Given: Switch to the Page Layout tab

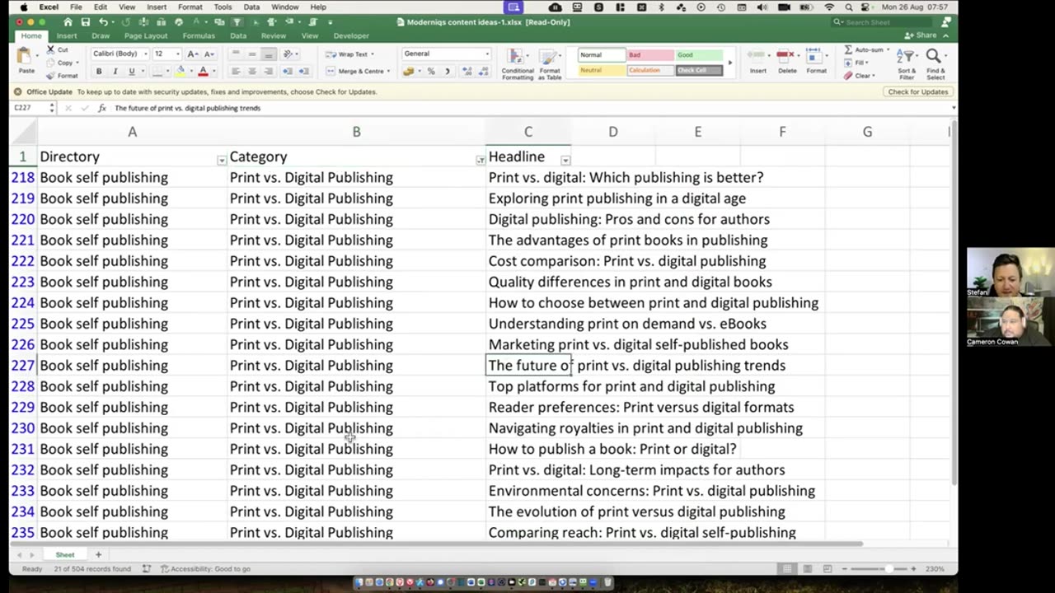Looking at the screenshot, I should tap(146, 35).
